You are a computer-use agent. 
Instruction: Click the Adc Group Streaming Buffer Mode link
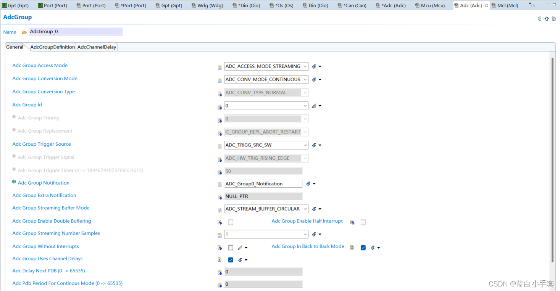pyautogui.click(x=51, y=208)
